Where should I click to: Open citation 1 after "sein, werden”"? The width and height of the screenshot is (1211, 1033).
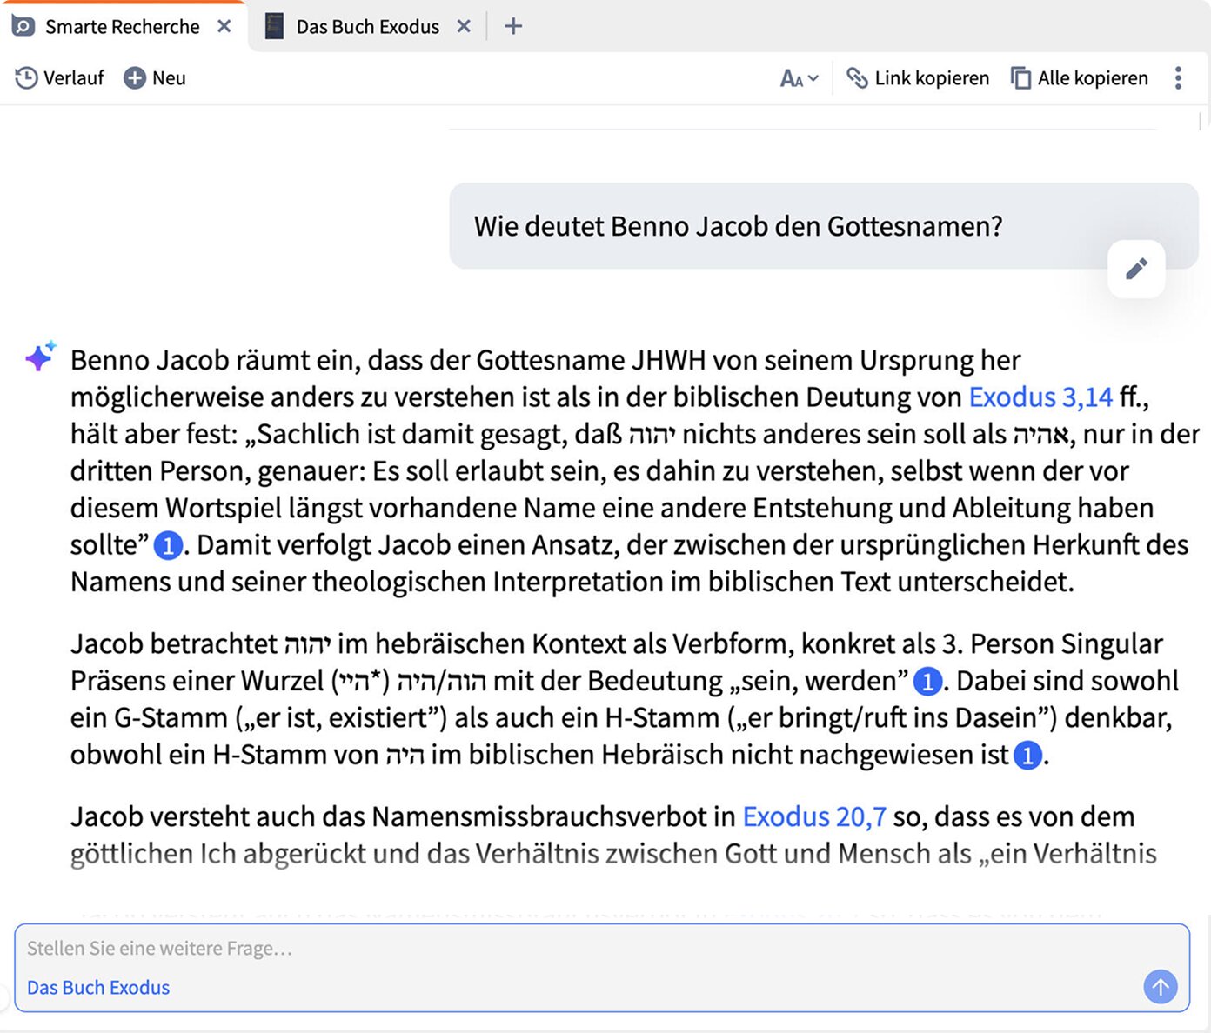[927, 682]
